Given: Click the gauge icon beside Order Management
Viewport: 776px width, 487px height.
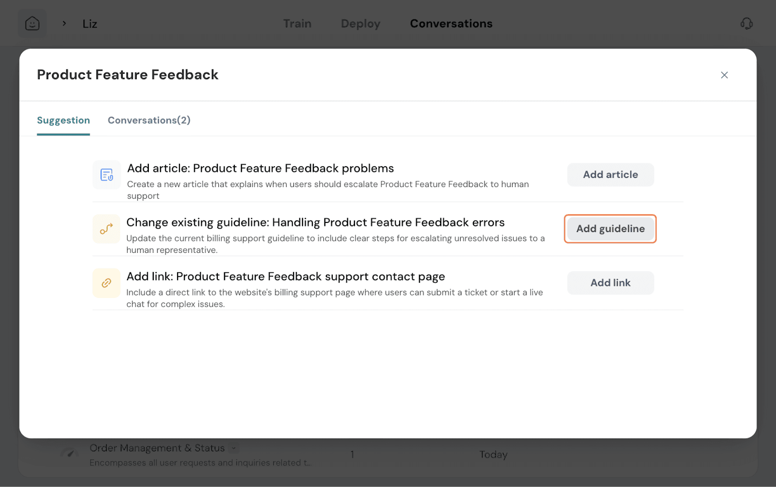Looking at the screenshot, I should [x=70, y=454].
